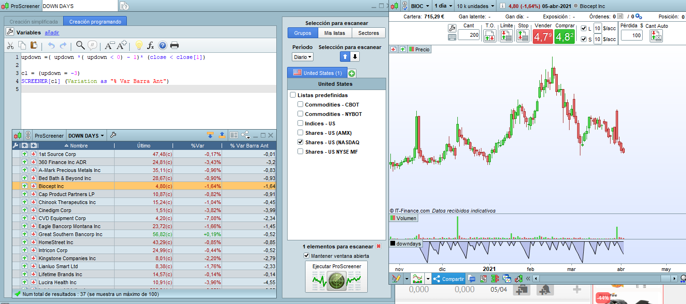Toggle Mantener ventana abierta checkbox
Viewport: 686px width, 304px height.
click(306, 256)
